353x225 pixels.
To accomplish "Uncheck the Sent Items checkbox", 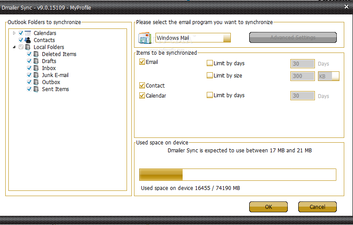I will coord(29,89).
